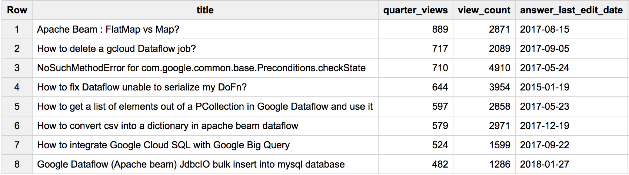
Task: Click 'How to fix Dataflow unable to serialize' cell
Action: tap(142, 87)
